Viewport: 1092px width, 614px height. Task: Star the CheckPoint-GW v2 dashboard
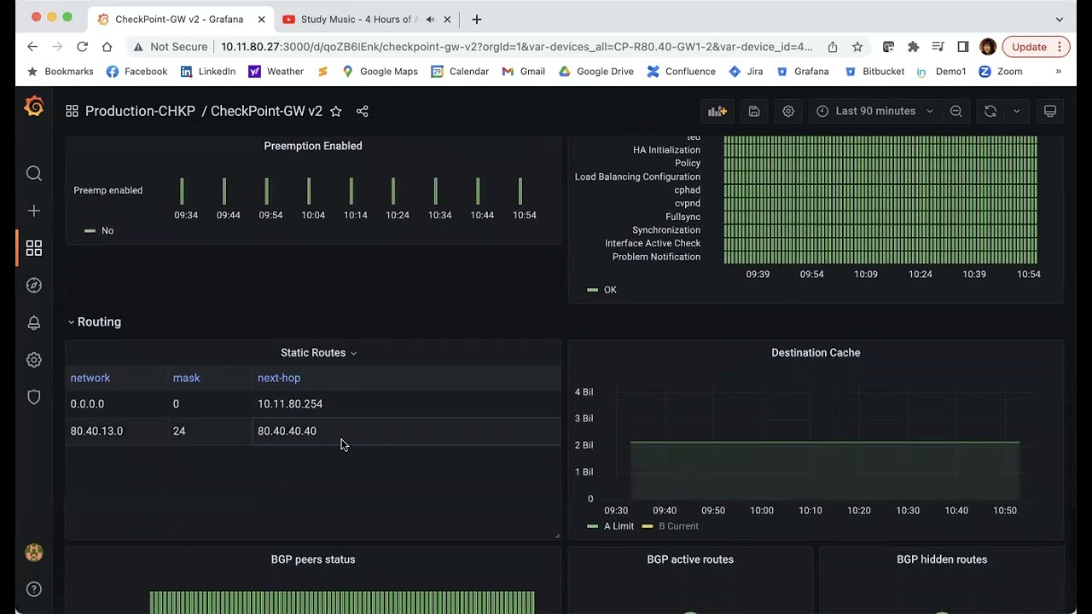click(336, 111)
